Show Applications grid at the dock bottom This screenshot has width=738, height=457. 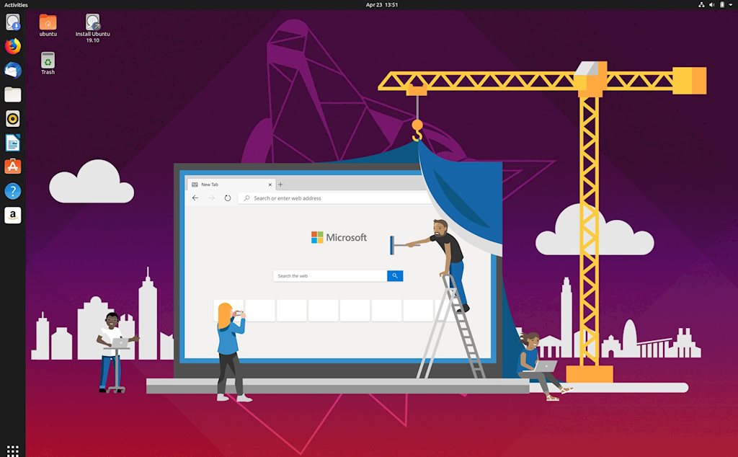(13, 450)
